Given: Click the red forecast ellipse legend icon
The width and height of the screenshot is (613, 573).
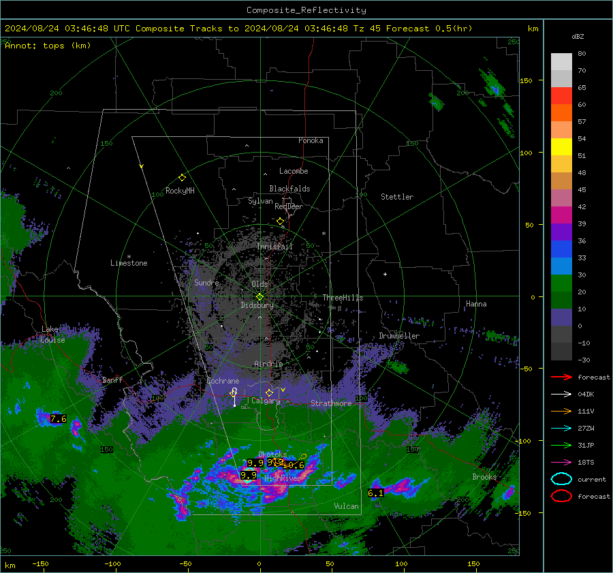Looking at the screenshot, I should click(561, 496).
